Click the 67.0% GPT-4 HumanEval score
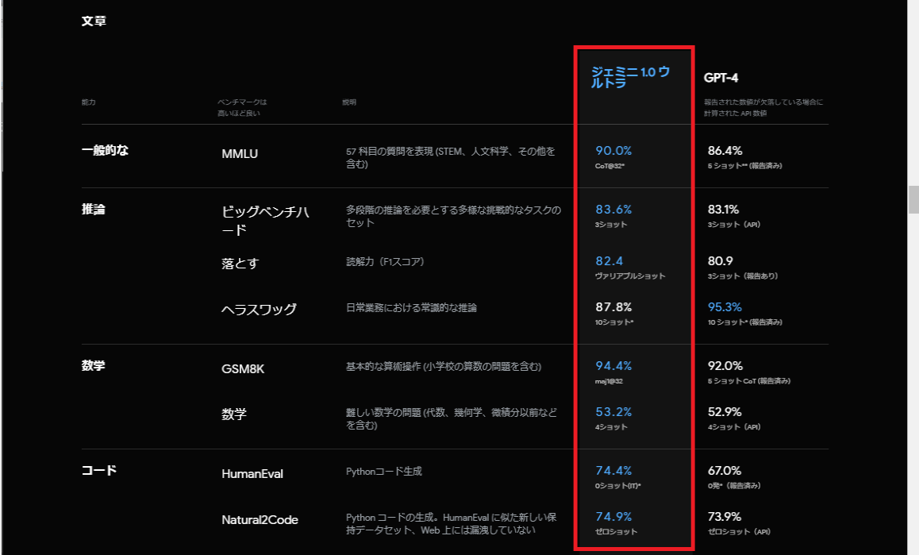This screenshot has height=555, width=919. point(725,471)
